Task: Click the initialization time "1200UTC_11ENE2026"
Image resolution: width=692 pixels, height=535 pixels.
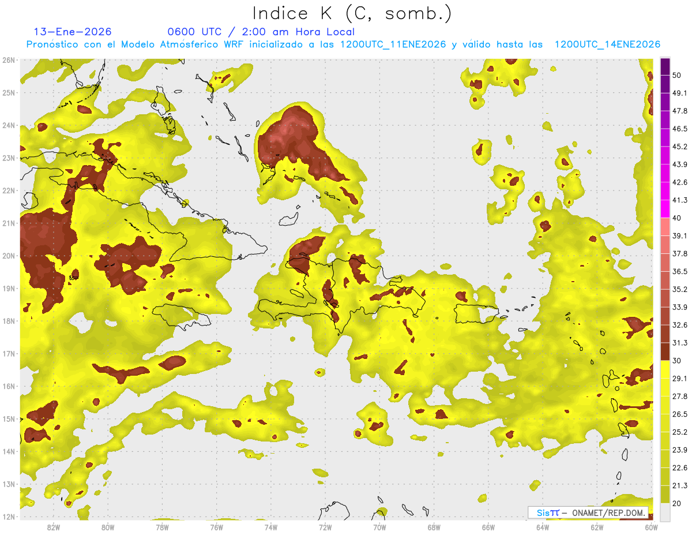Action: tap(393, 44)
